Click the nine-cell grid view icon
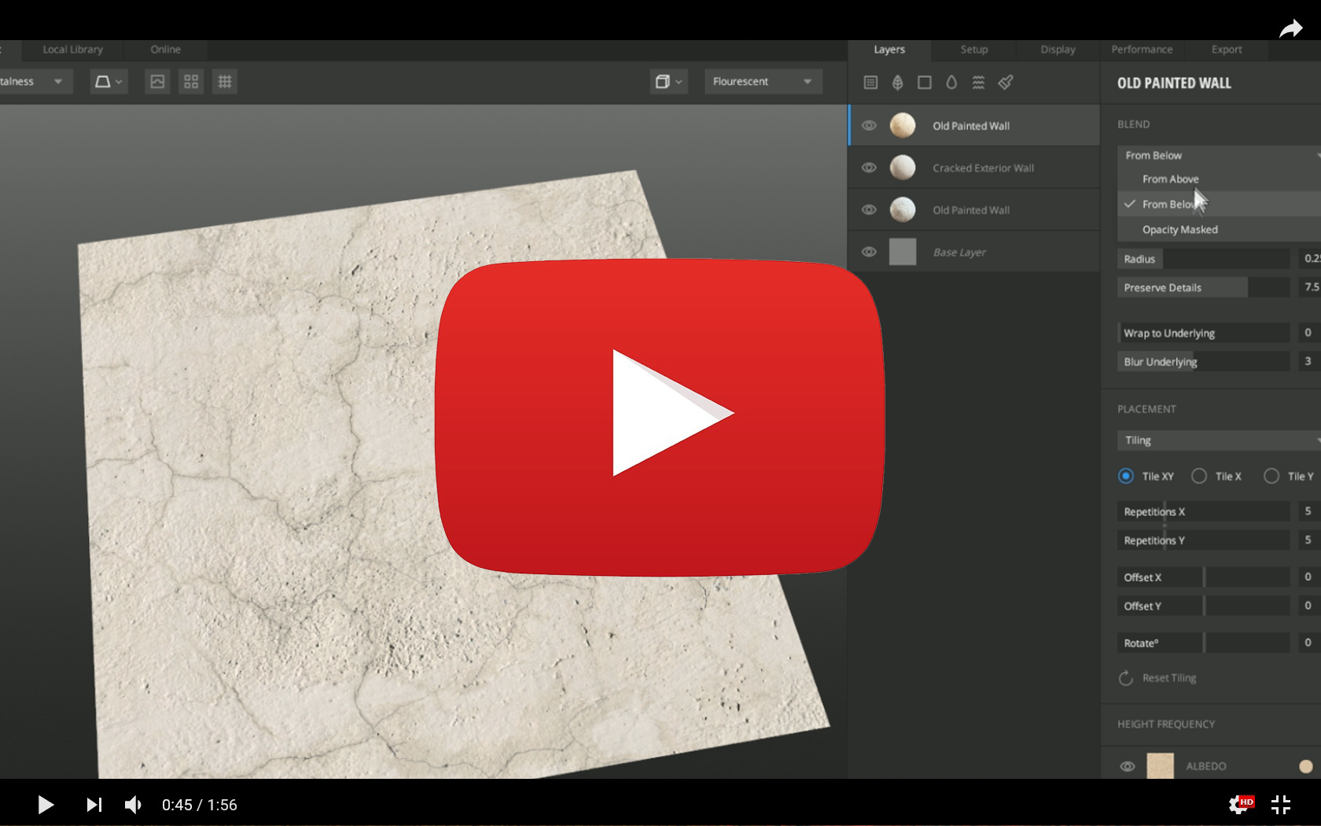 225,82
